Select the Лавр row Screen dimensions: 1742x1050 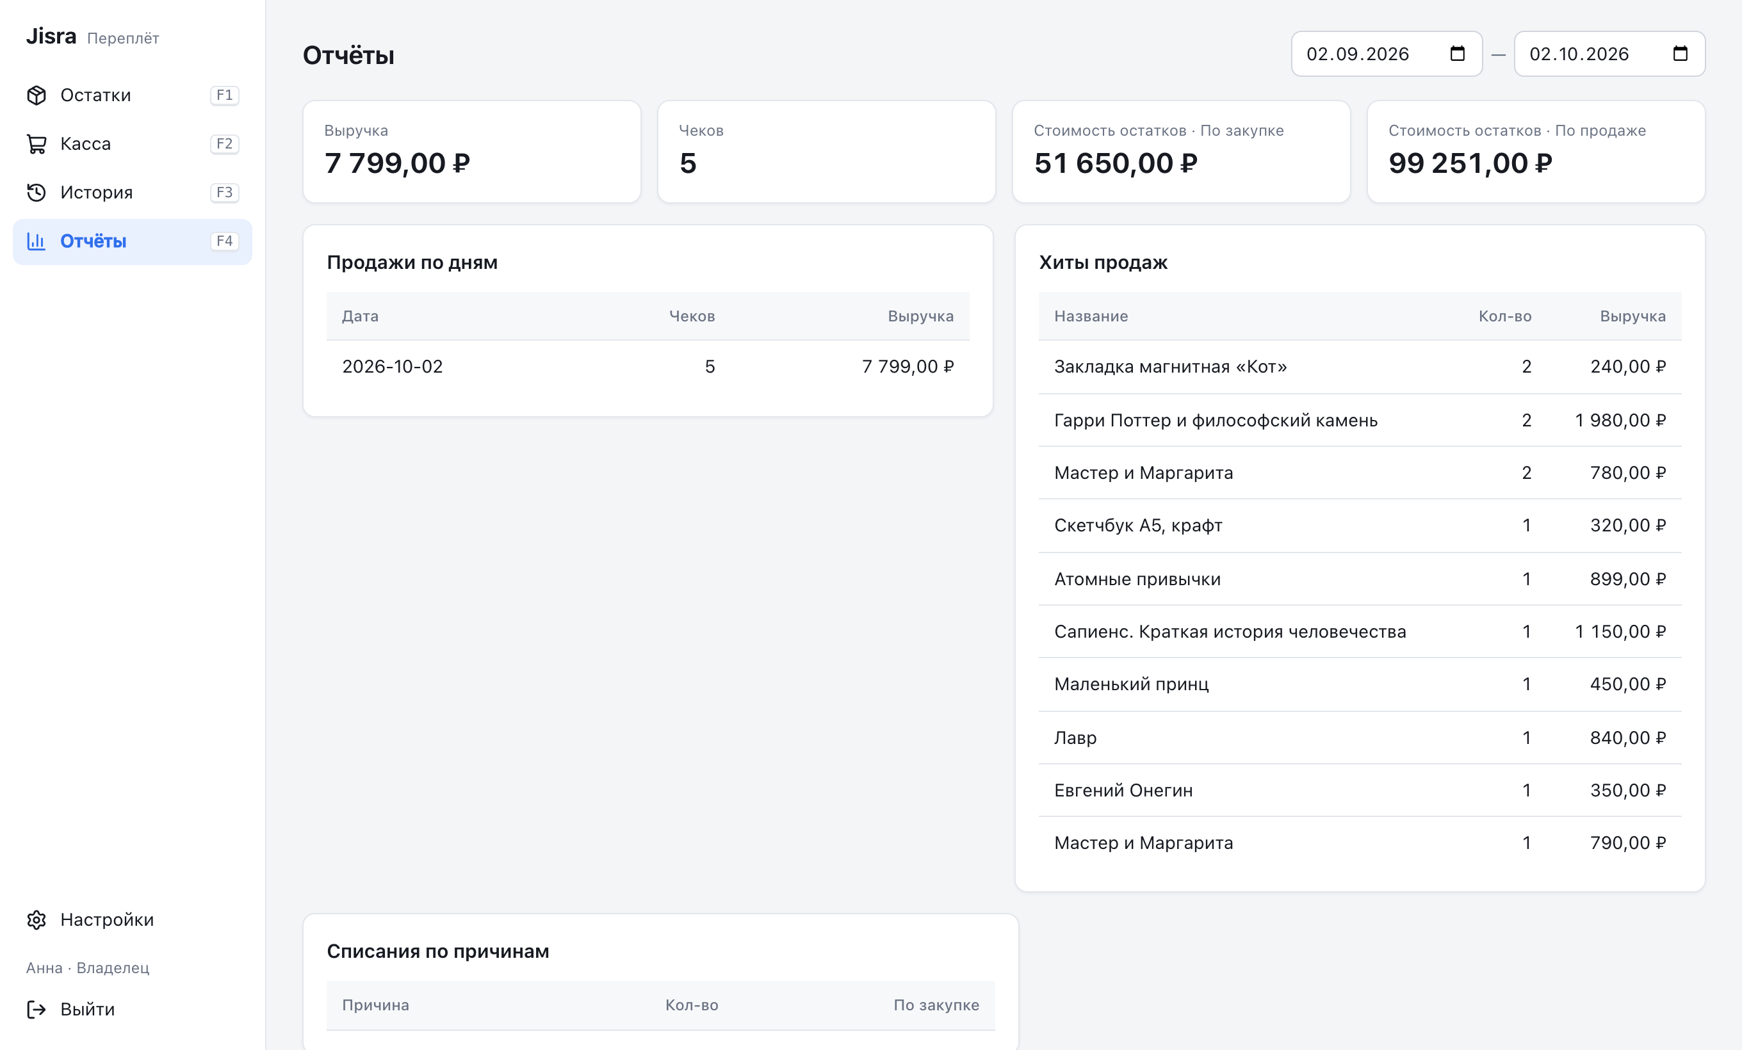1360,738
